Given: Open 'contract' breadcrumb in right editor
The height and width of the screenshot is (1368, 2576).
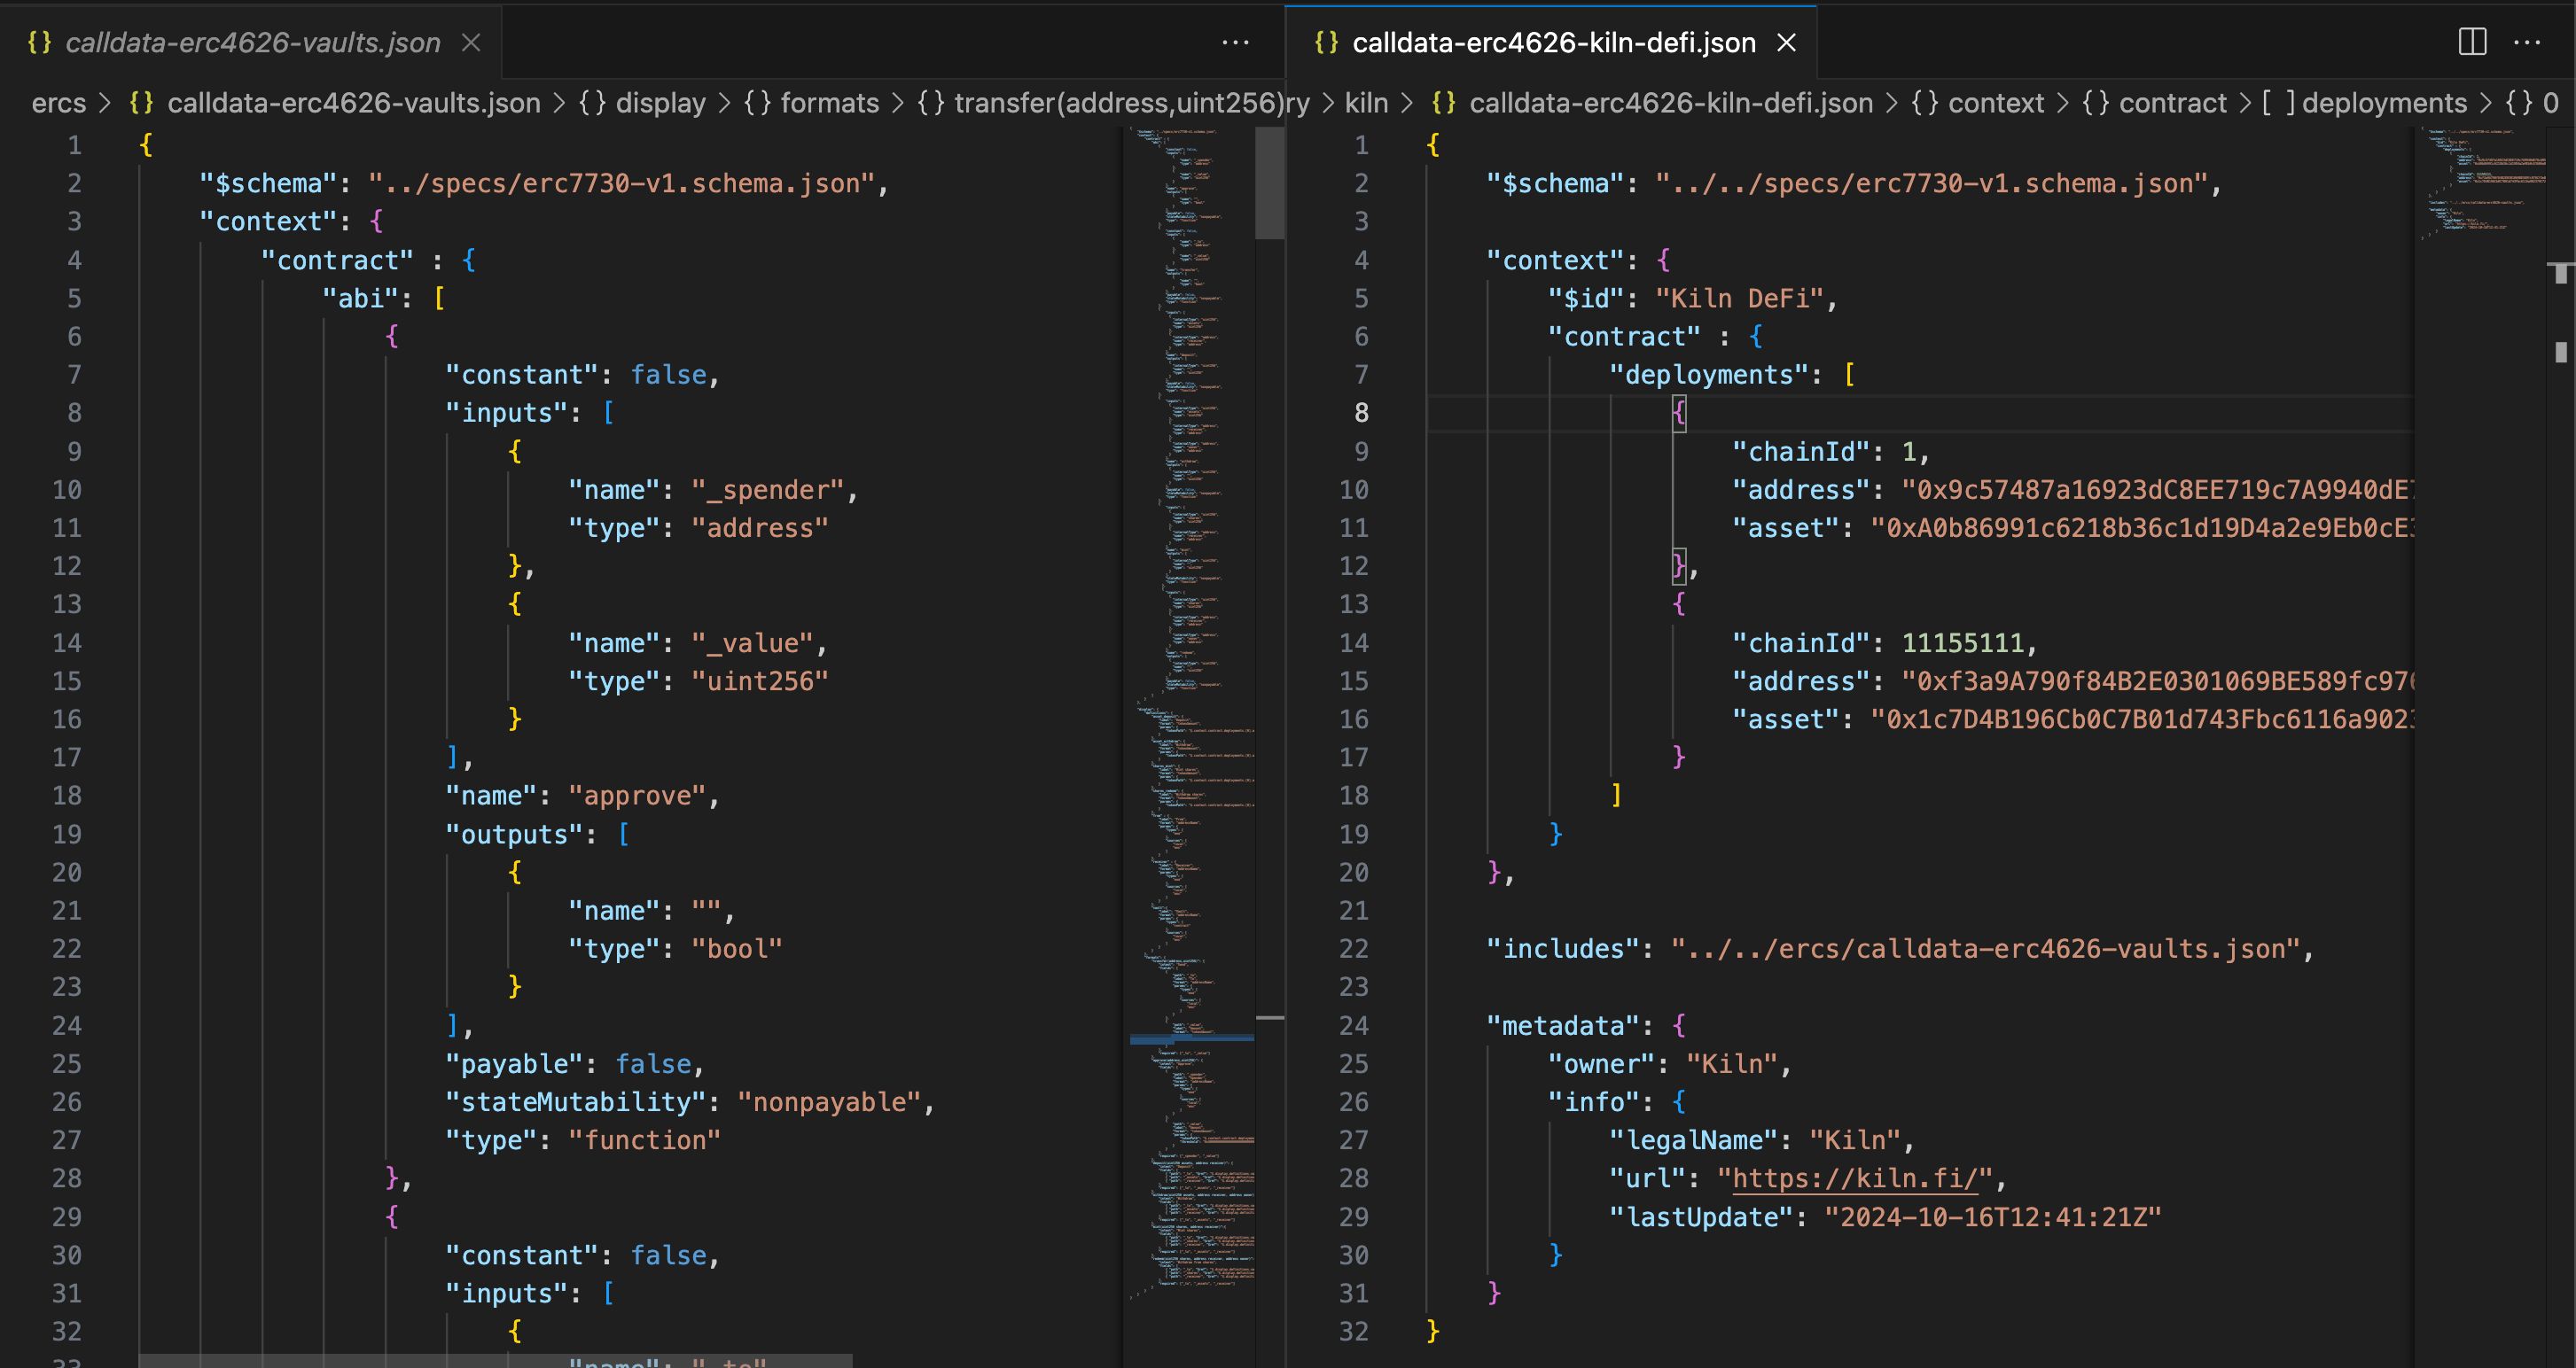Looking at the screenshot, I should coord(2155,103).
